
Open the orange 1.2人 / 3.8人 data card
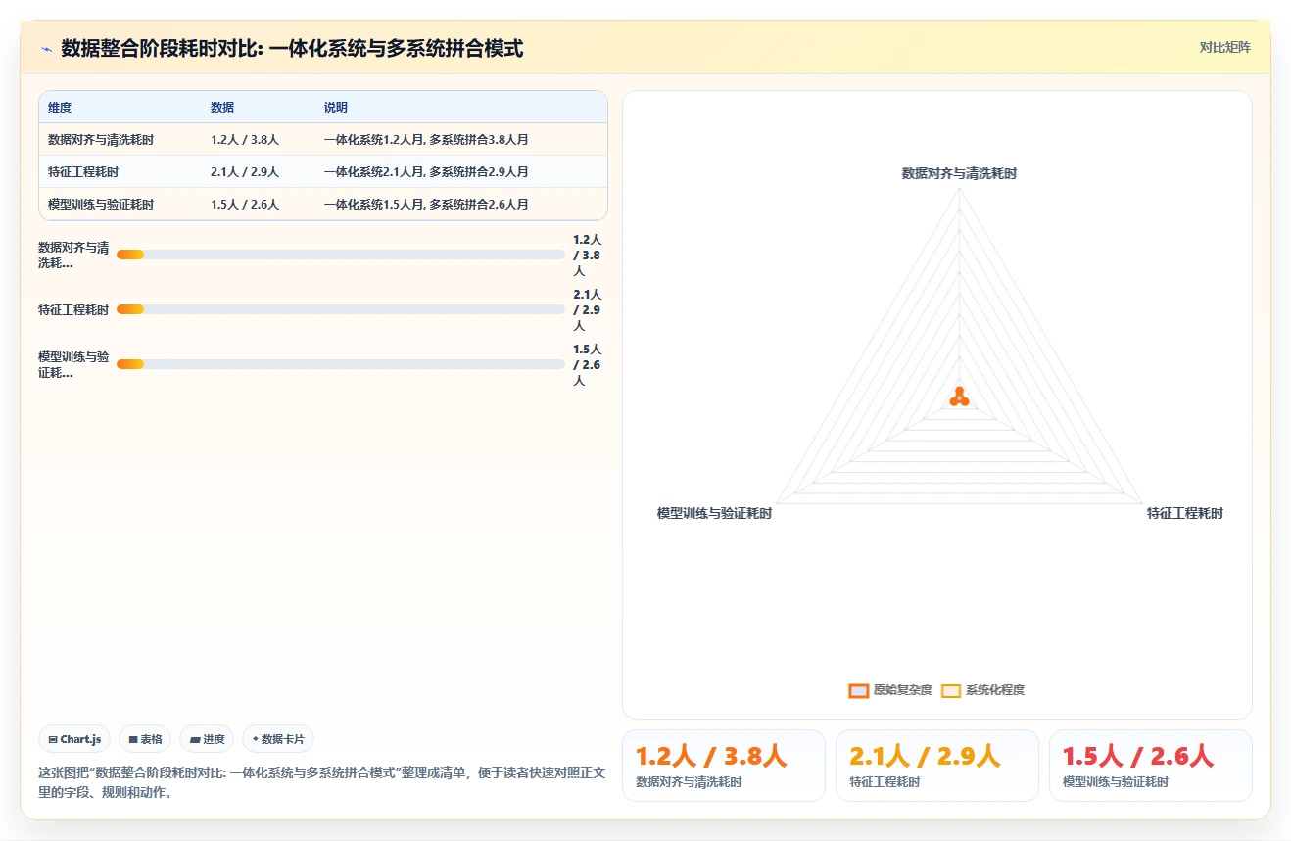click(724, 766)
